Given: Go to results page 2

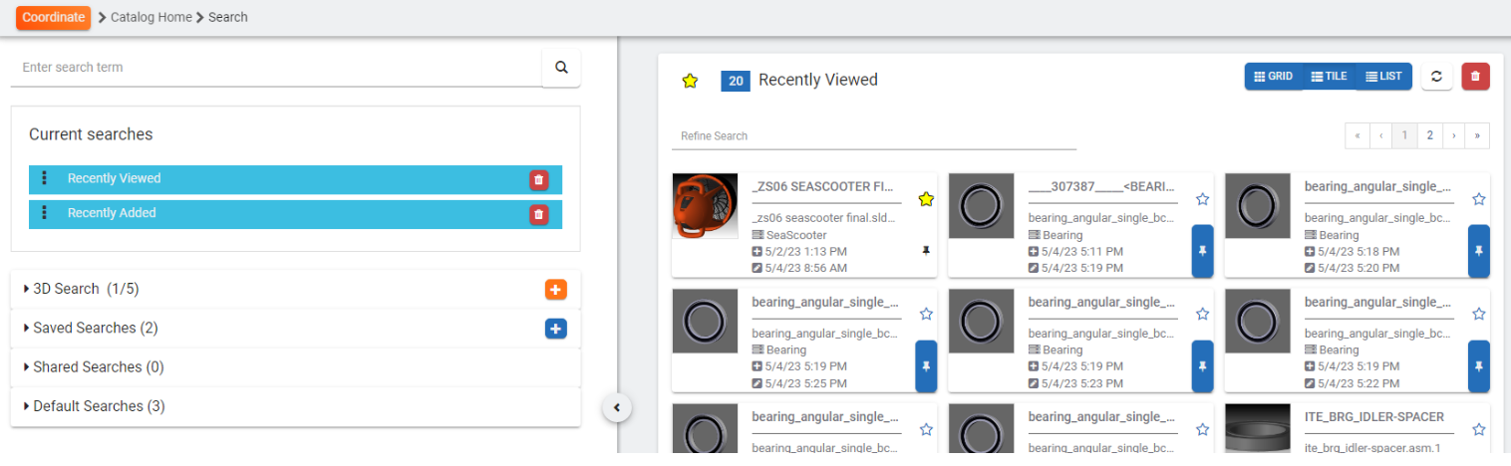Looking at the screenshot, I should tap(1429, 135).
